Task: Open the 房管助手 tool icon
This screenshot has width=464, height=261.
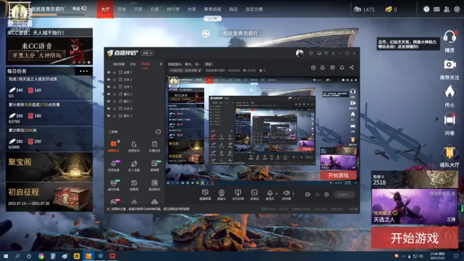Action: (134, 146)
